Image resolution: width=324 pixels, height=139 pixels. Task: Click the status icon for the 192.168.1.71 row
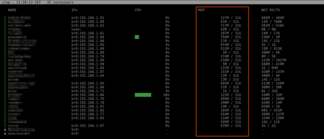(5, 91)
